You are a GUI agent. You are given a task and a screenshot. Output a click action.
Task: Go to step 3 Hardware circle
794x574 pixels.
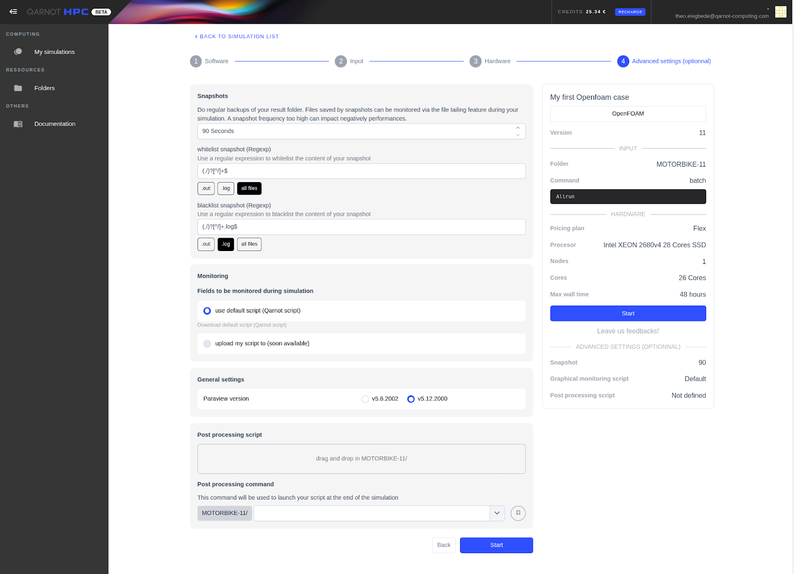[475, 61]
